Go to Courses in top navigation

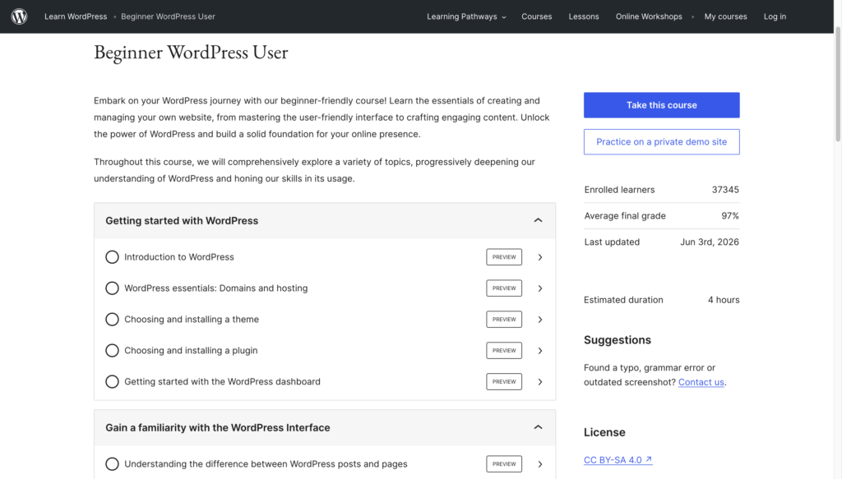point(536,16)
